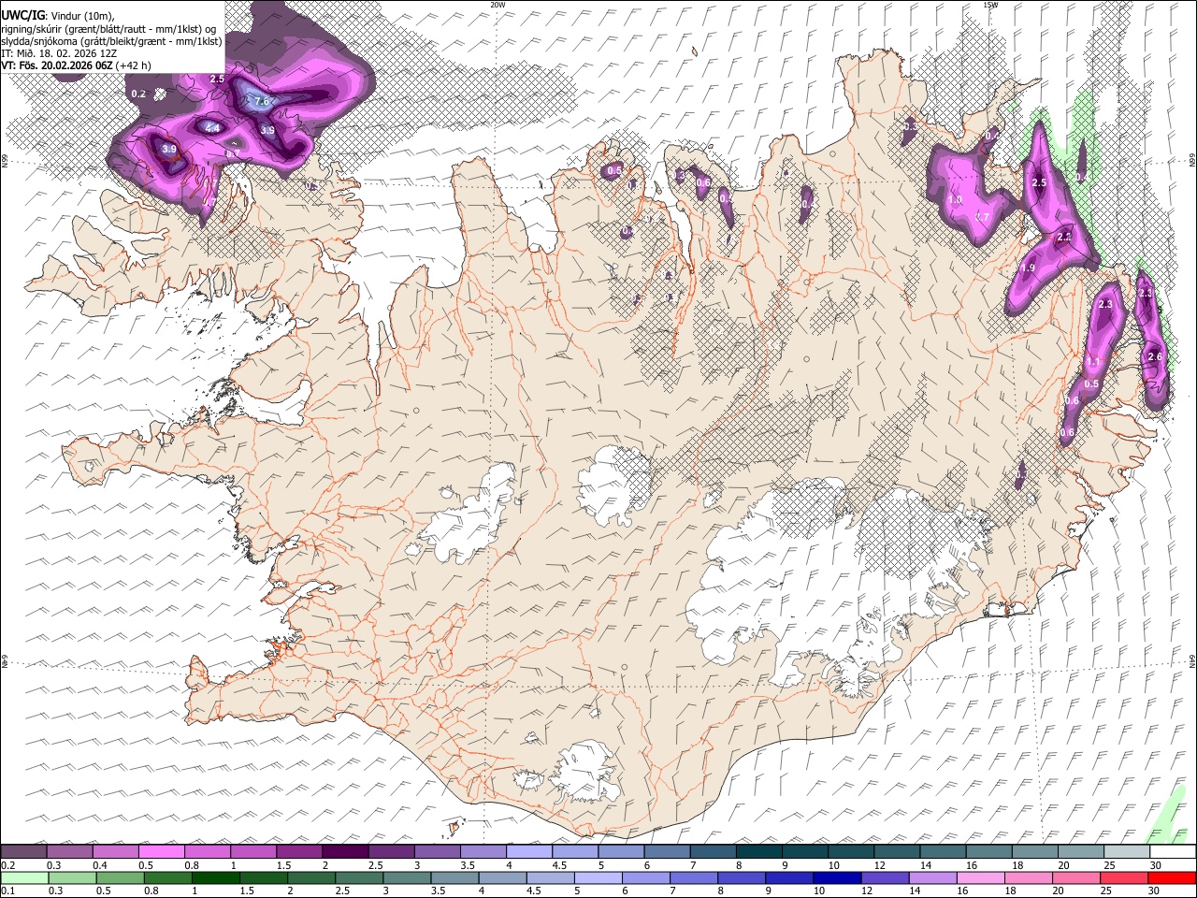1197x898 pixels.
Task: Click the Vindur (10m) label
Action: coord(80,16)
